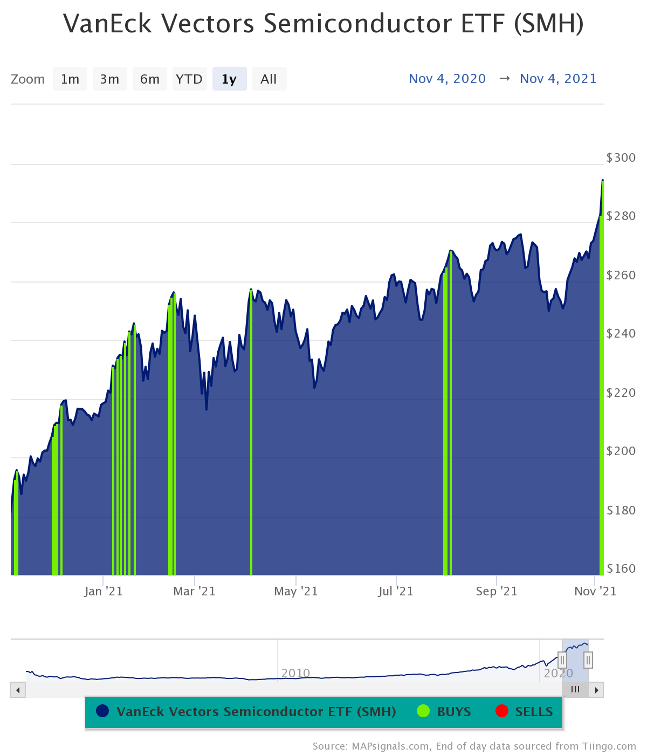
Task: Click the chart title text
Action: (x=323, y=24)
